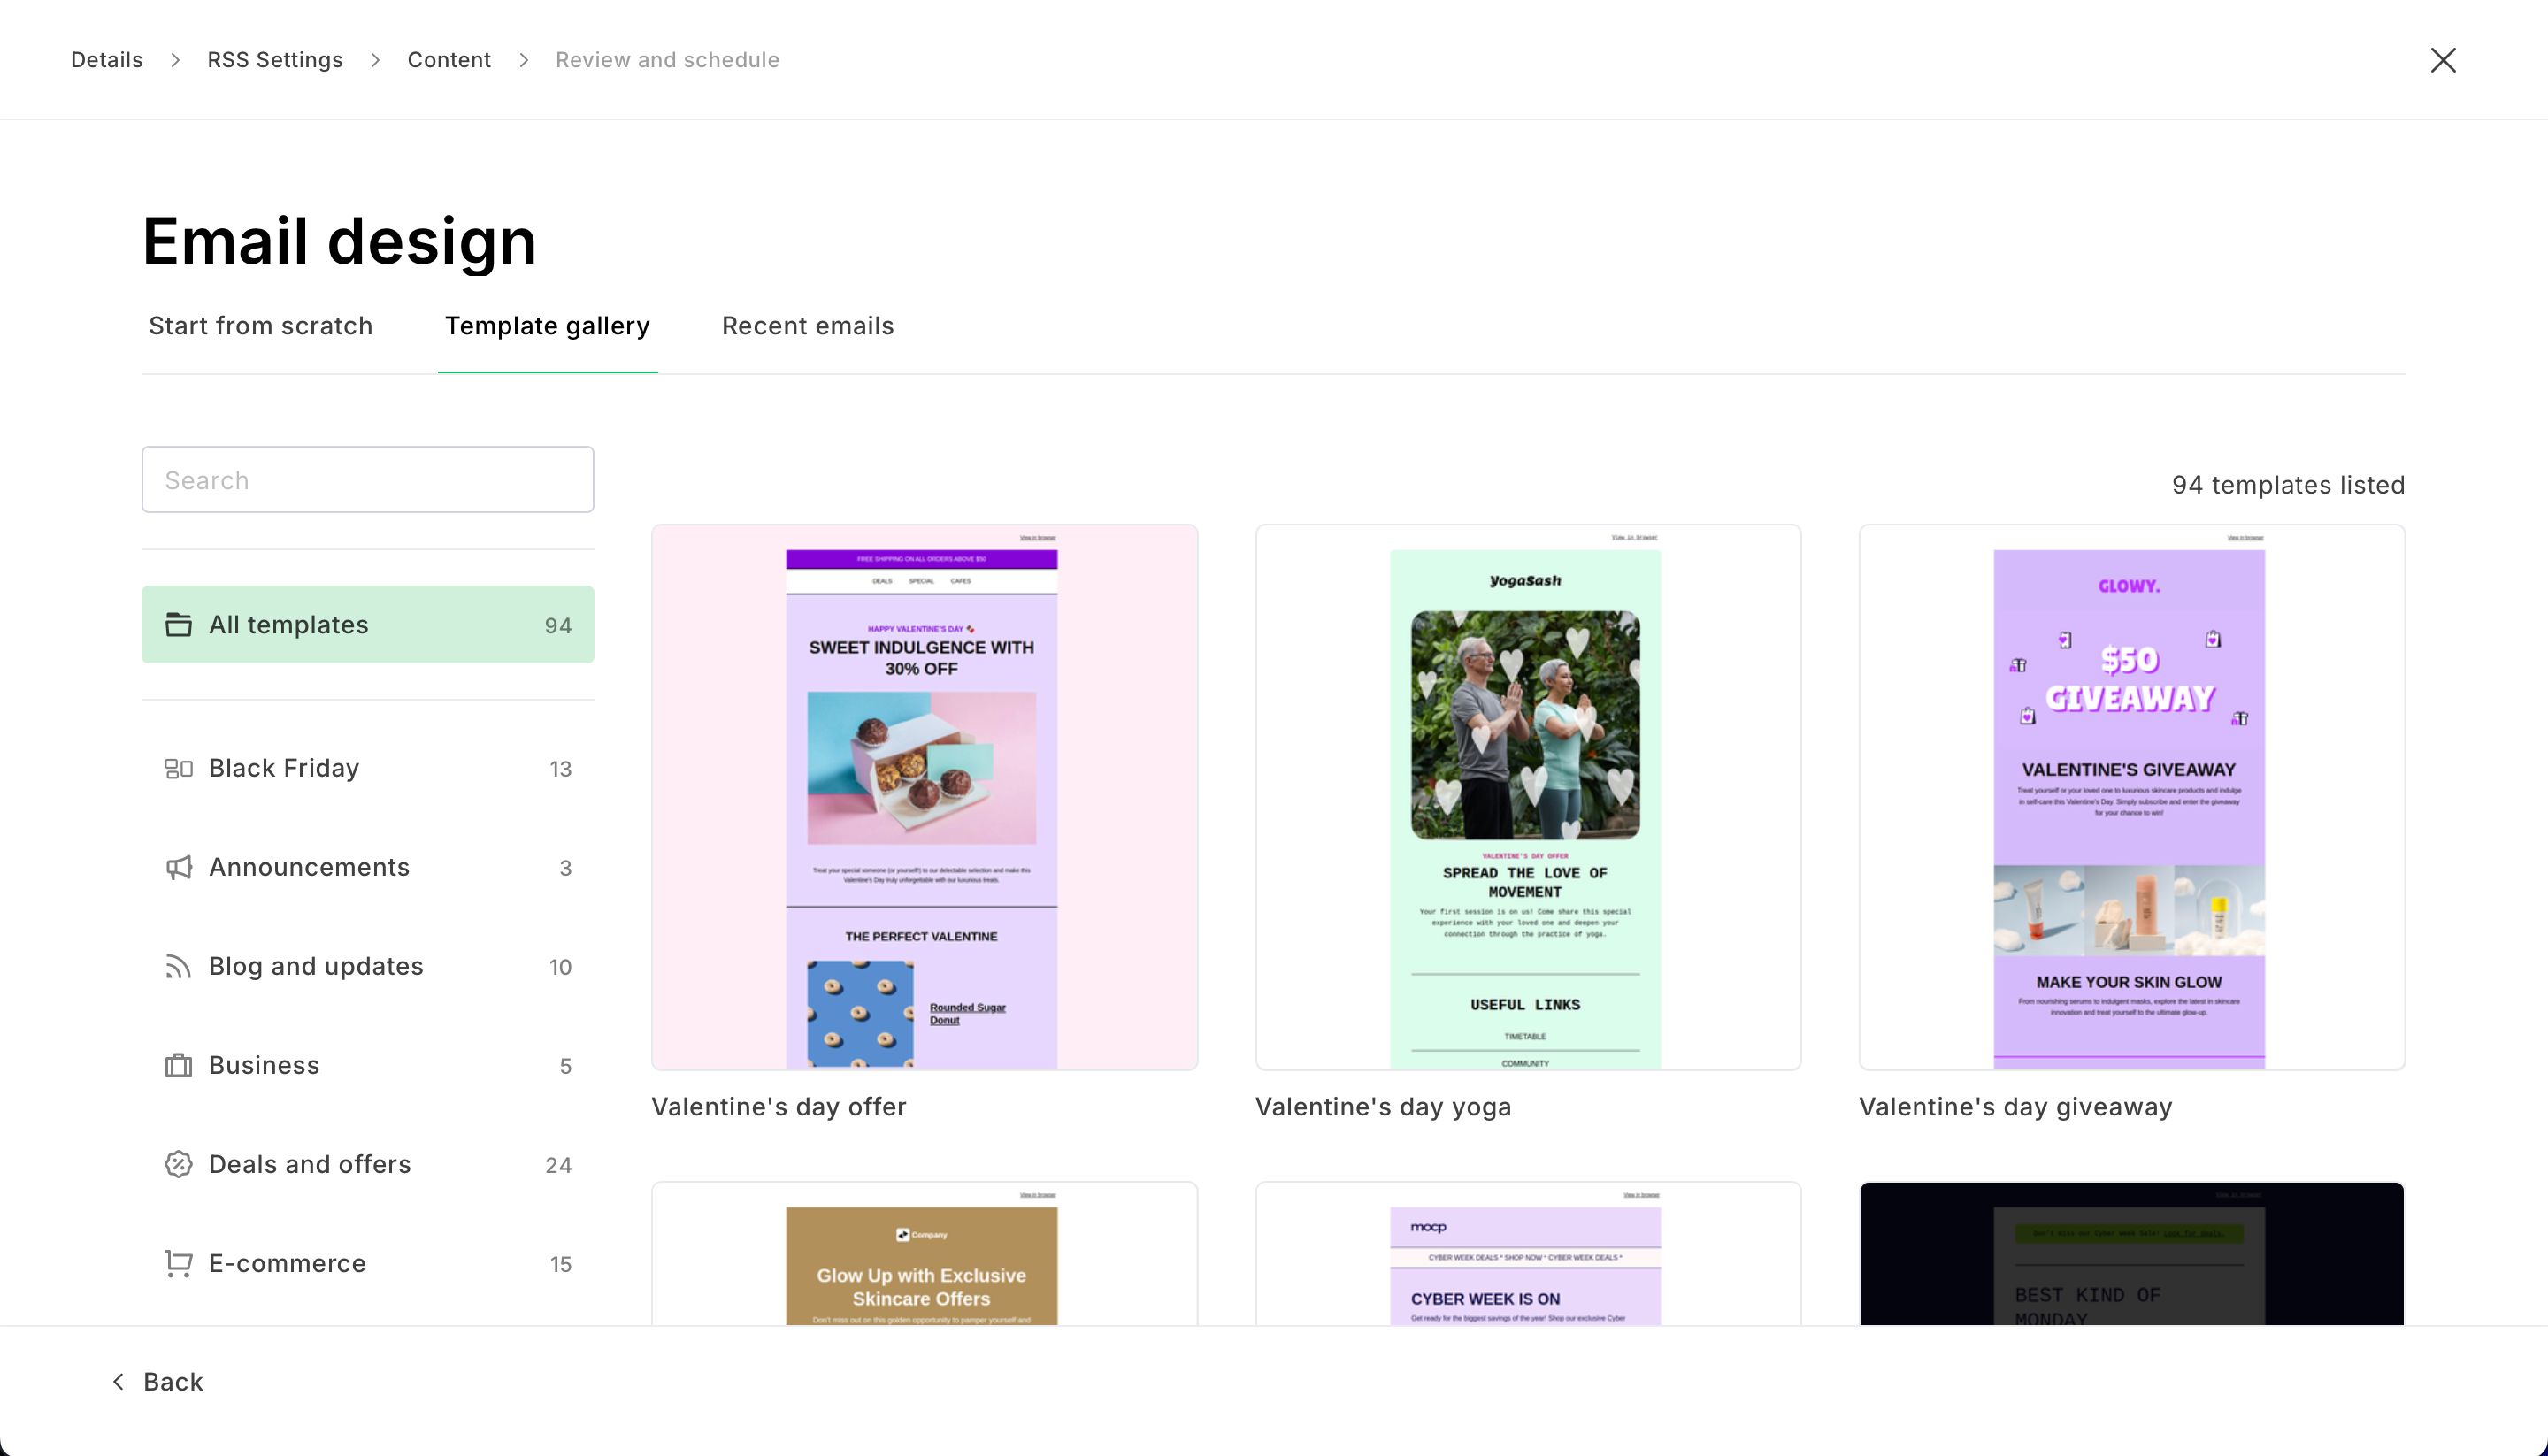Screen dimensions: 2548x1456
Task: Go to Details breadcrumb step
Action: (x=107, y=60)
